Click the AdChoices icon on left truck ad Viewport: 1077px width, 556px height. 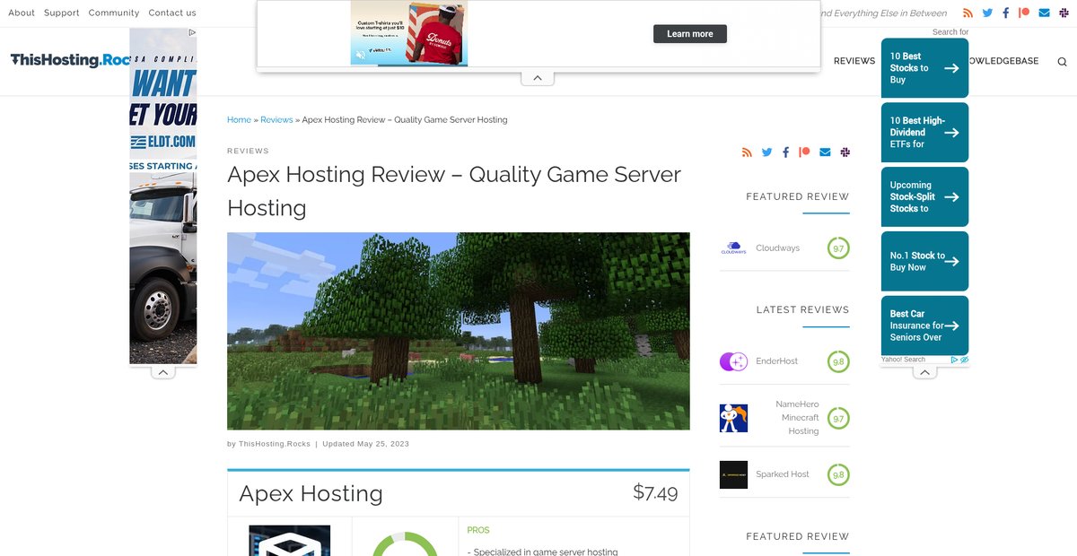tap(192, 32)
